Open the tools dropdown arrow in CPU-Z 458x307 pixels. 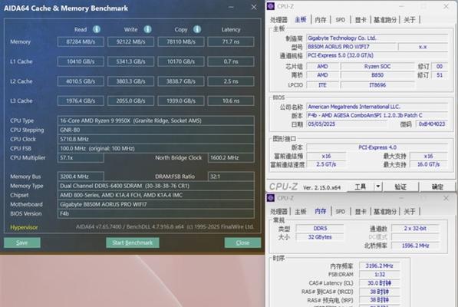point(378,187)
